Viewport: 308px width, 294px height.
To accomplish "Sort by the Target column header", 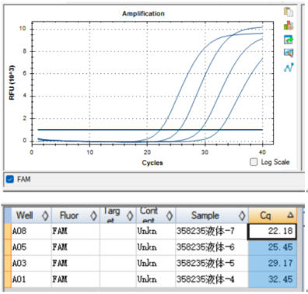I will pyautogui.click(x=118, y=215).
